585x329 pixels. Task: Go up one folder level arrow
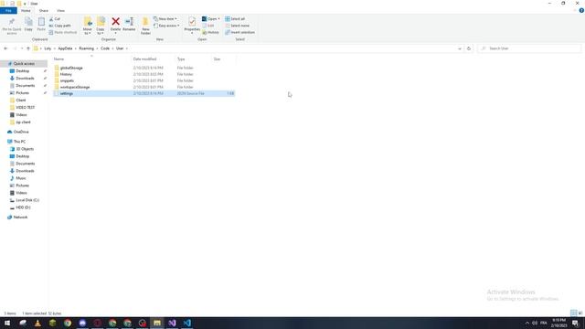[x=28, y=48]
